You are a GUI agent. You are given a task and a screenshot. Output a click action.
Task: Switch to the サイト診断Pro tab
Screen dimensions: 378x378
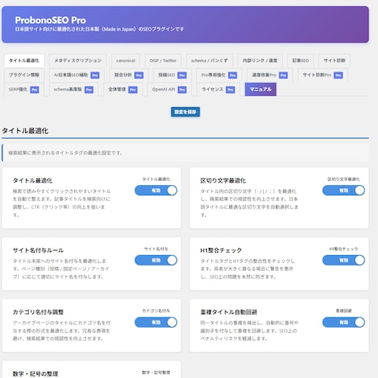point(323,75)
